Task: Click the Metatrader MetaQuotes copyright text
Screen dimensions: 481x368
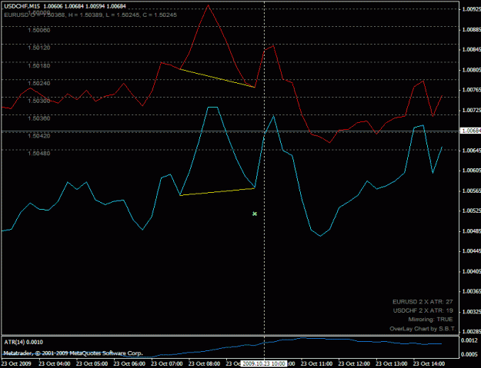Action: point(73,353)
